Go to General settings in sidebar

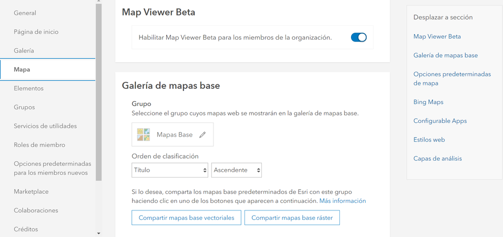25,13
